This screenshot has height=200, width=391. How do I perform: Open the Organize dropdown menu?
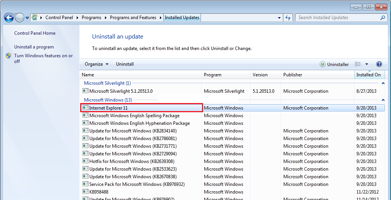[x=97, y=64]
